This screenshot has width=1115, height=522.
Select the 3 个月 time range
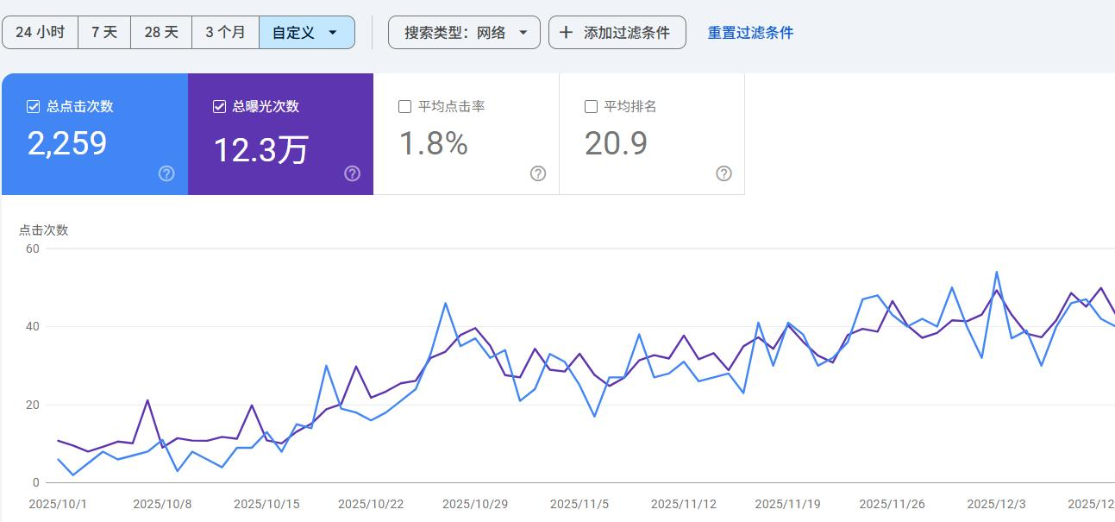pyautogui.click(x=225, y=33)
